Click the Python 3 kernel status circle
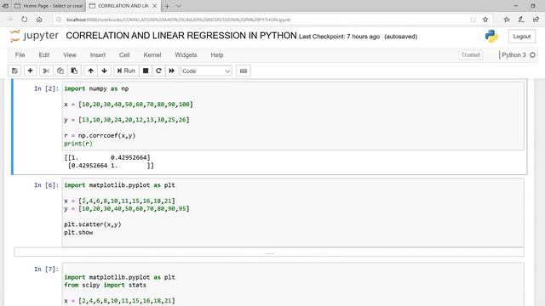Image resolution: width=545 pixels, height=306 pixels. click(532, 54)
